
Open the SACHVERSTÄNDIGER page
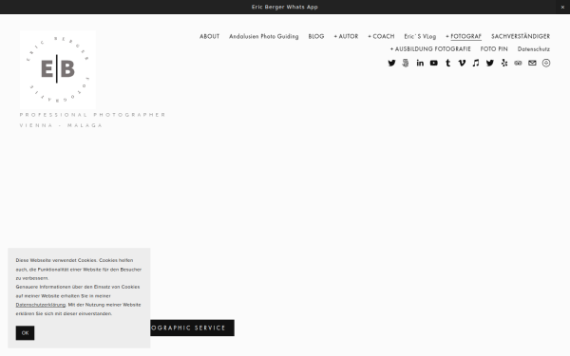point(521,36)
